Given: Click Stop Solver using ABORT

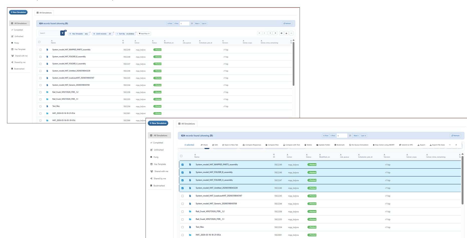Looking at the screenshot, I should click(384, 145).
